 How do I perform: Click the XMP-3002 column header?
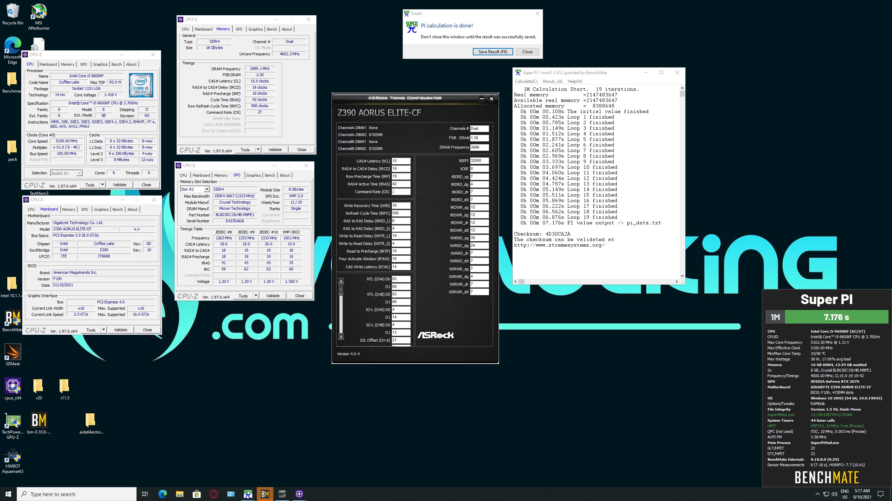tap(291, 232)
